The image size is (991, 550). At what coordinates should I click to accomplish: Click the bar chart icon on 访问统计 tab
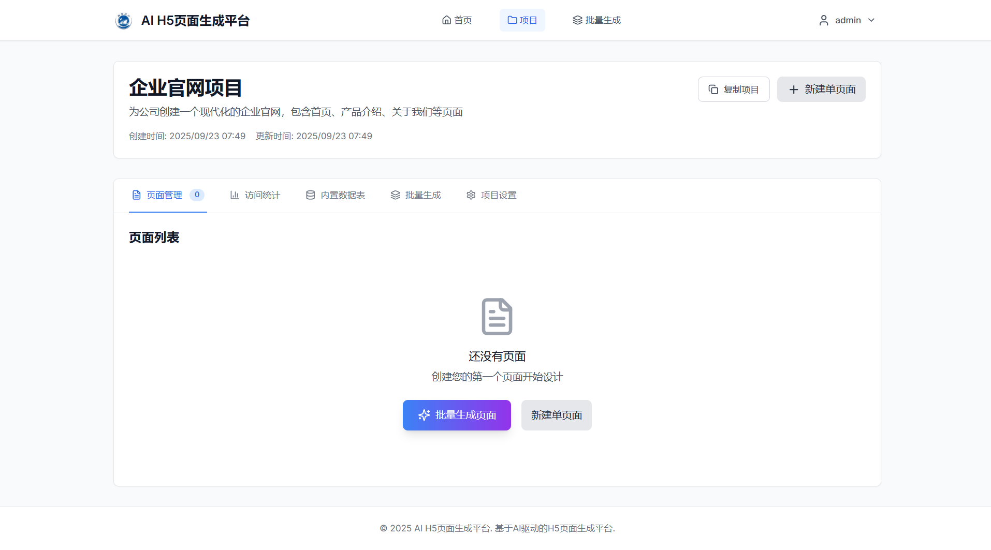pos(234,195)
